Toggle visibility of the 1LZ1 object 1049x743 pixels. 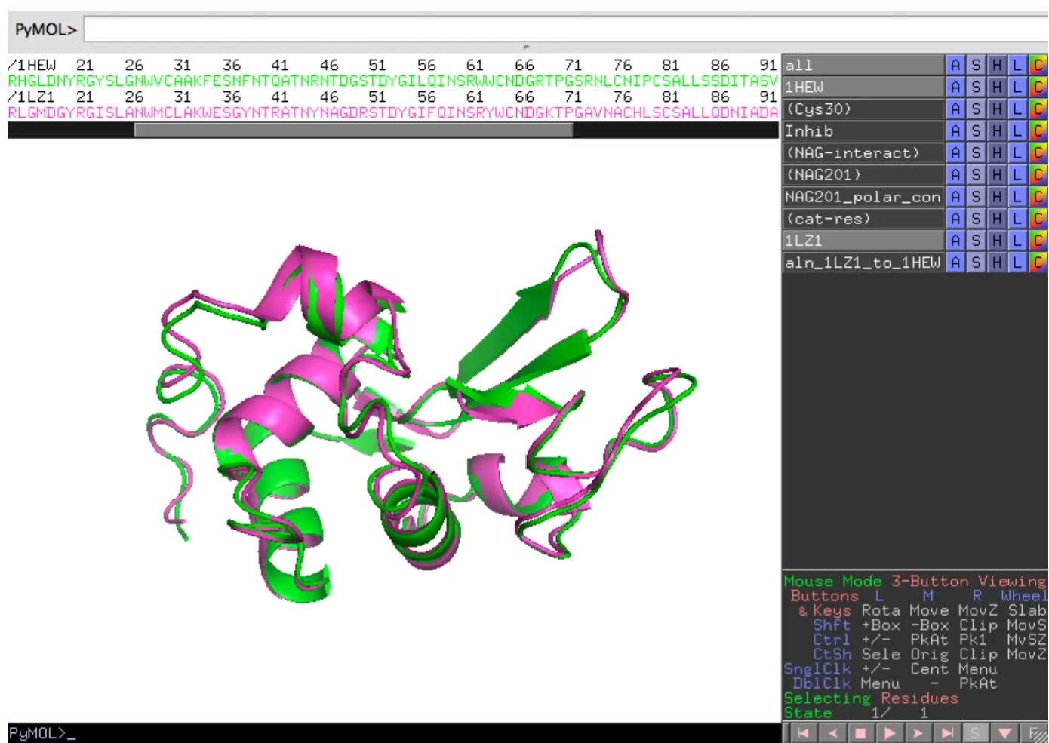pyautogui.click(x=863, y=241)
